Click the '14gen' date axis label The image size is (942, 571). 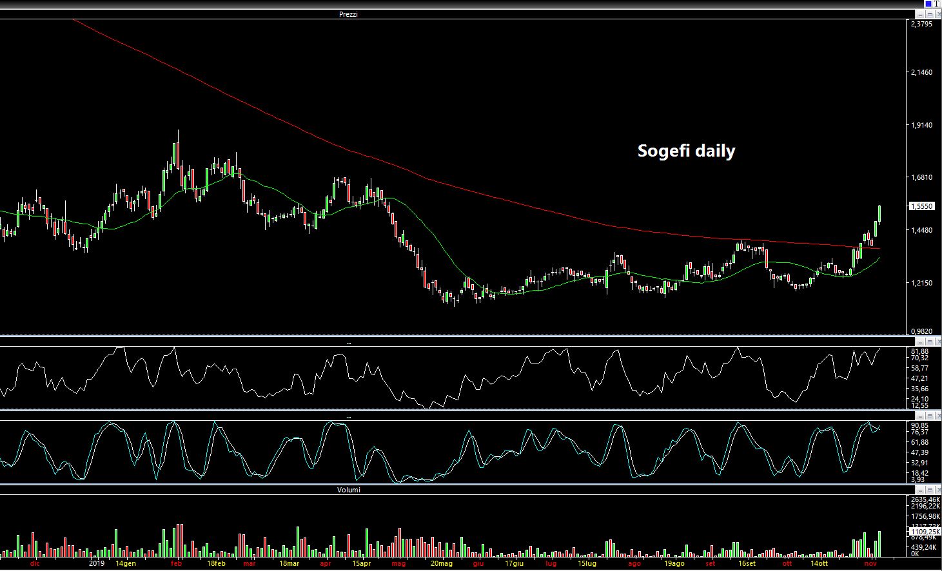point(126,563)
